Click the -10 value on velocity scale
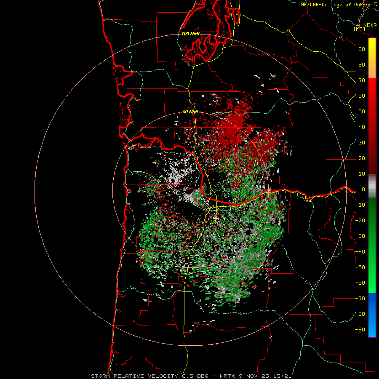The width and height of the screenshot is (379, 379). (x=360, y=205)
